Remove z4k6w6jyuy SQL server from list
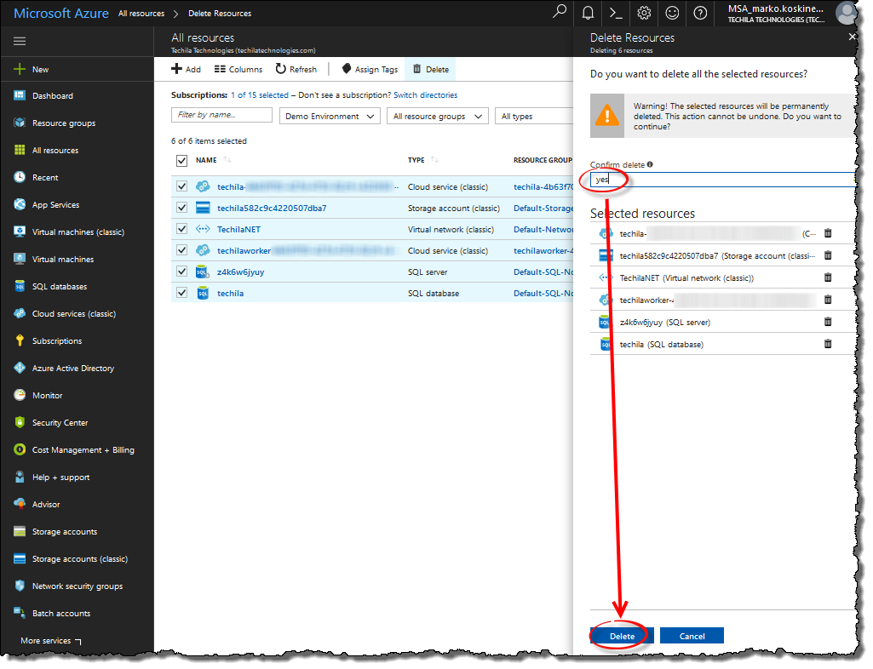 [x=828, y=323]
